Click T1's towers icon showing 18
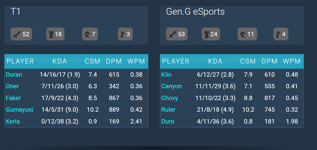Viewport: 317px width, 150px height. [x=51, y=34]
